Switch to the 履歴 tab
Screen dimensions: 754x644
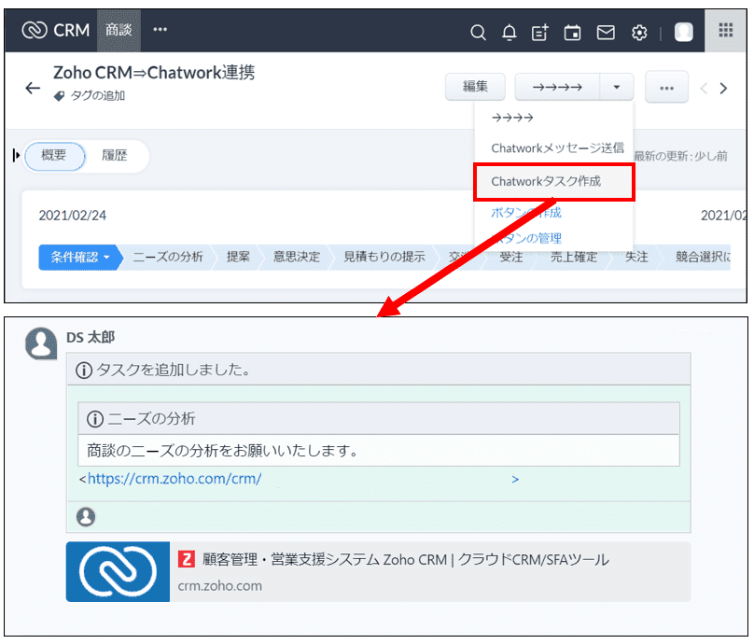[x=115, y=156]
